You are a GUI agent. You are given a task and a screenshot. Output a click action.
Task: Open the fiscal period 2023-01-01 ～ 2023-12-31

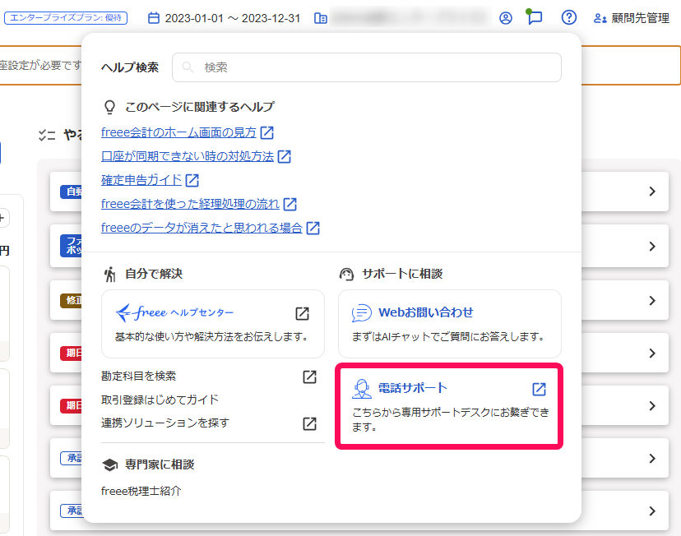pyautogui.click(x=233, y=18)
